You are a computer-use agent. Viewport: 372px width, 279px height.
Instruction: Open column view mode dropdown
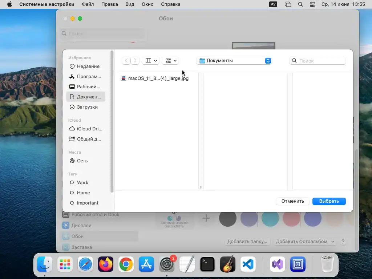click(151, 61)
